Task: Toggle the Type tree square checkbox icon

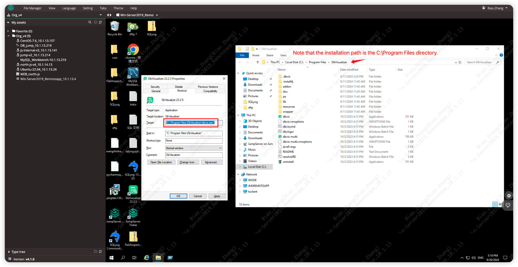Action: coord(95,252)
